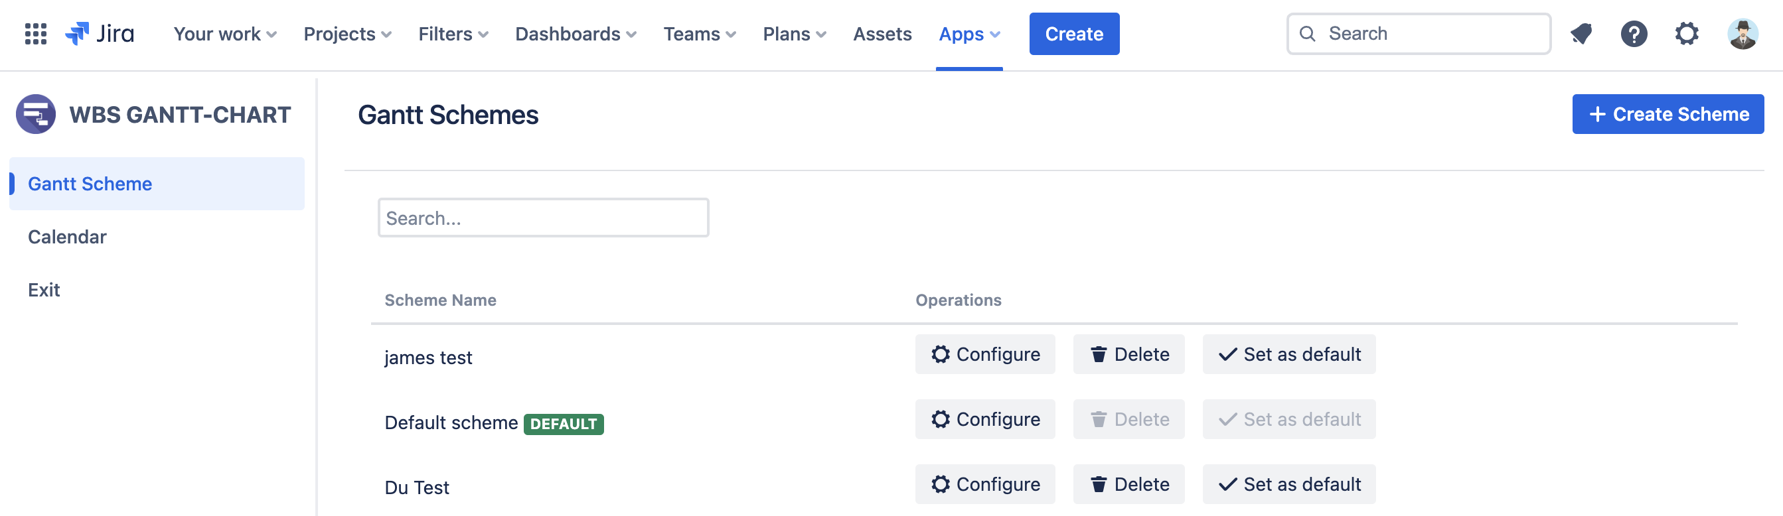This screenshot has height=516, width=1783.
Task: Open Jira settings gear
Action: [x=1686, y=34]
